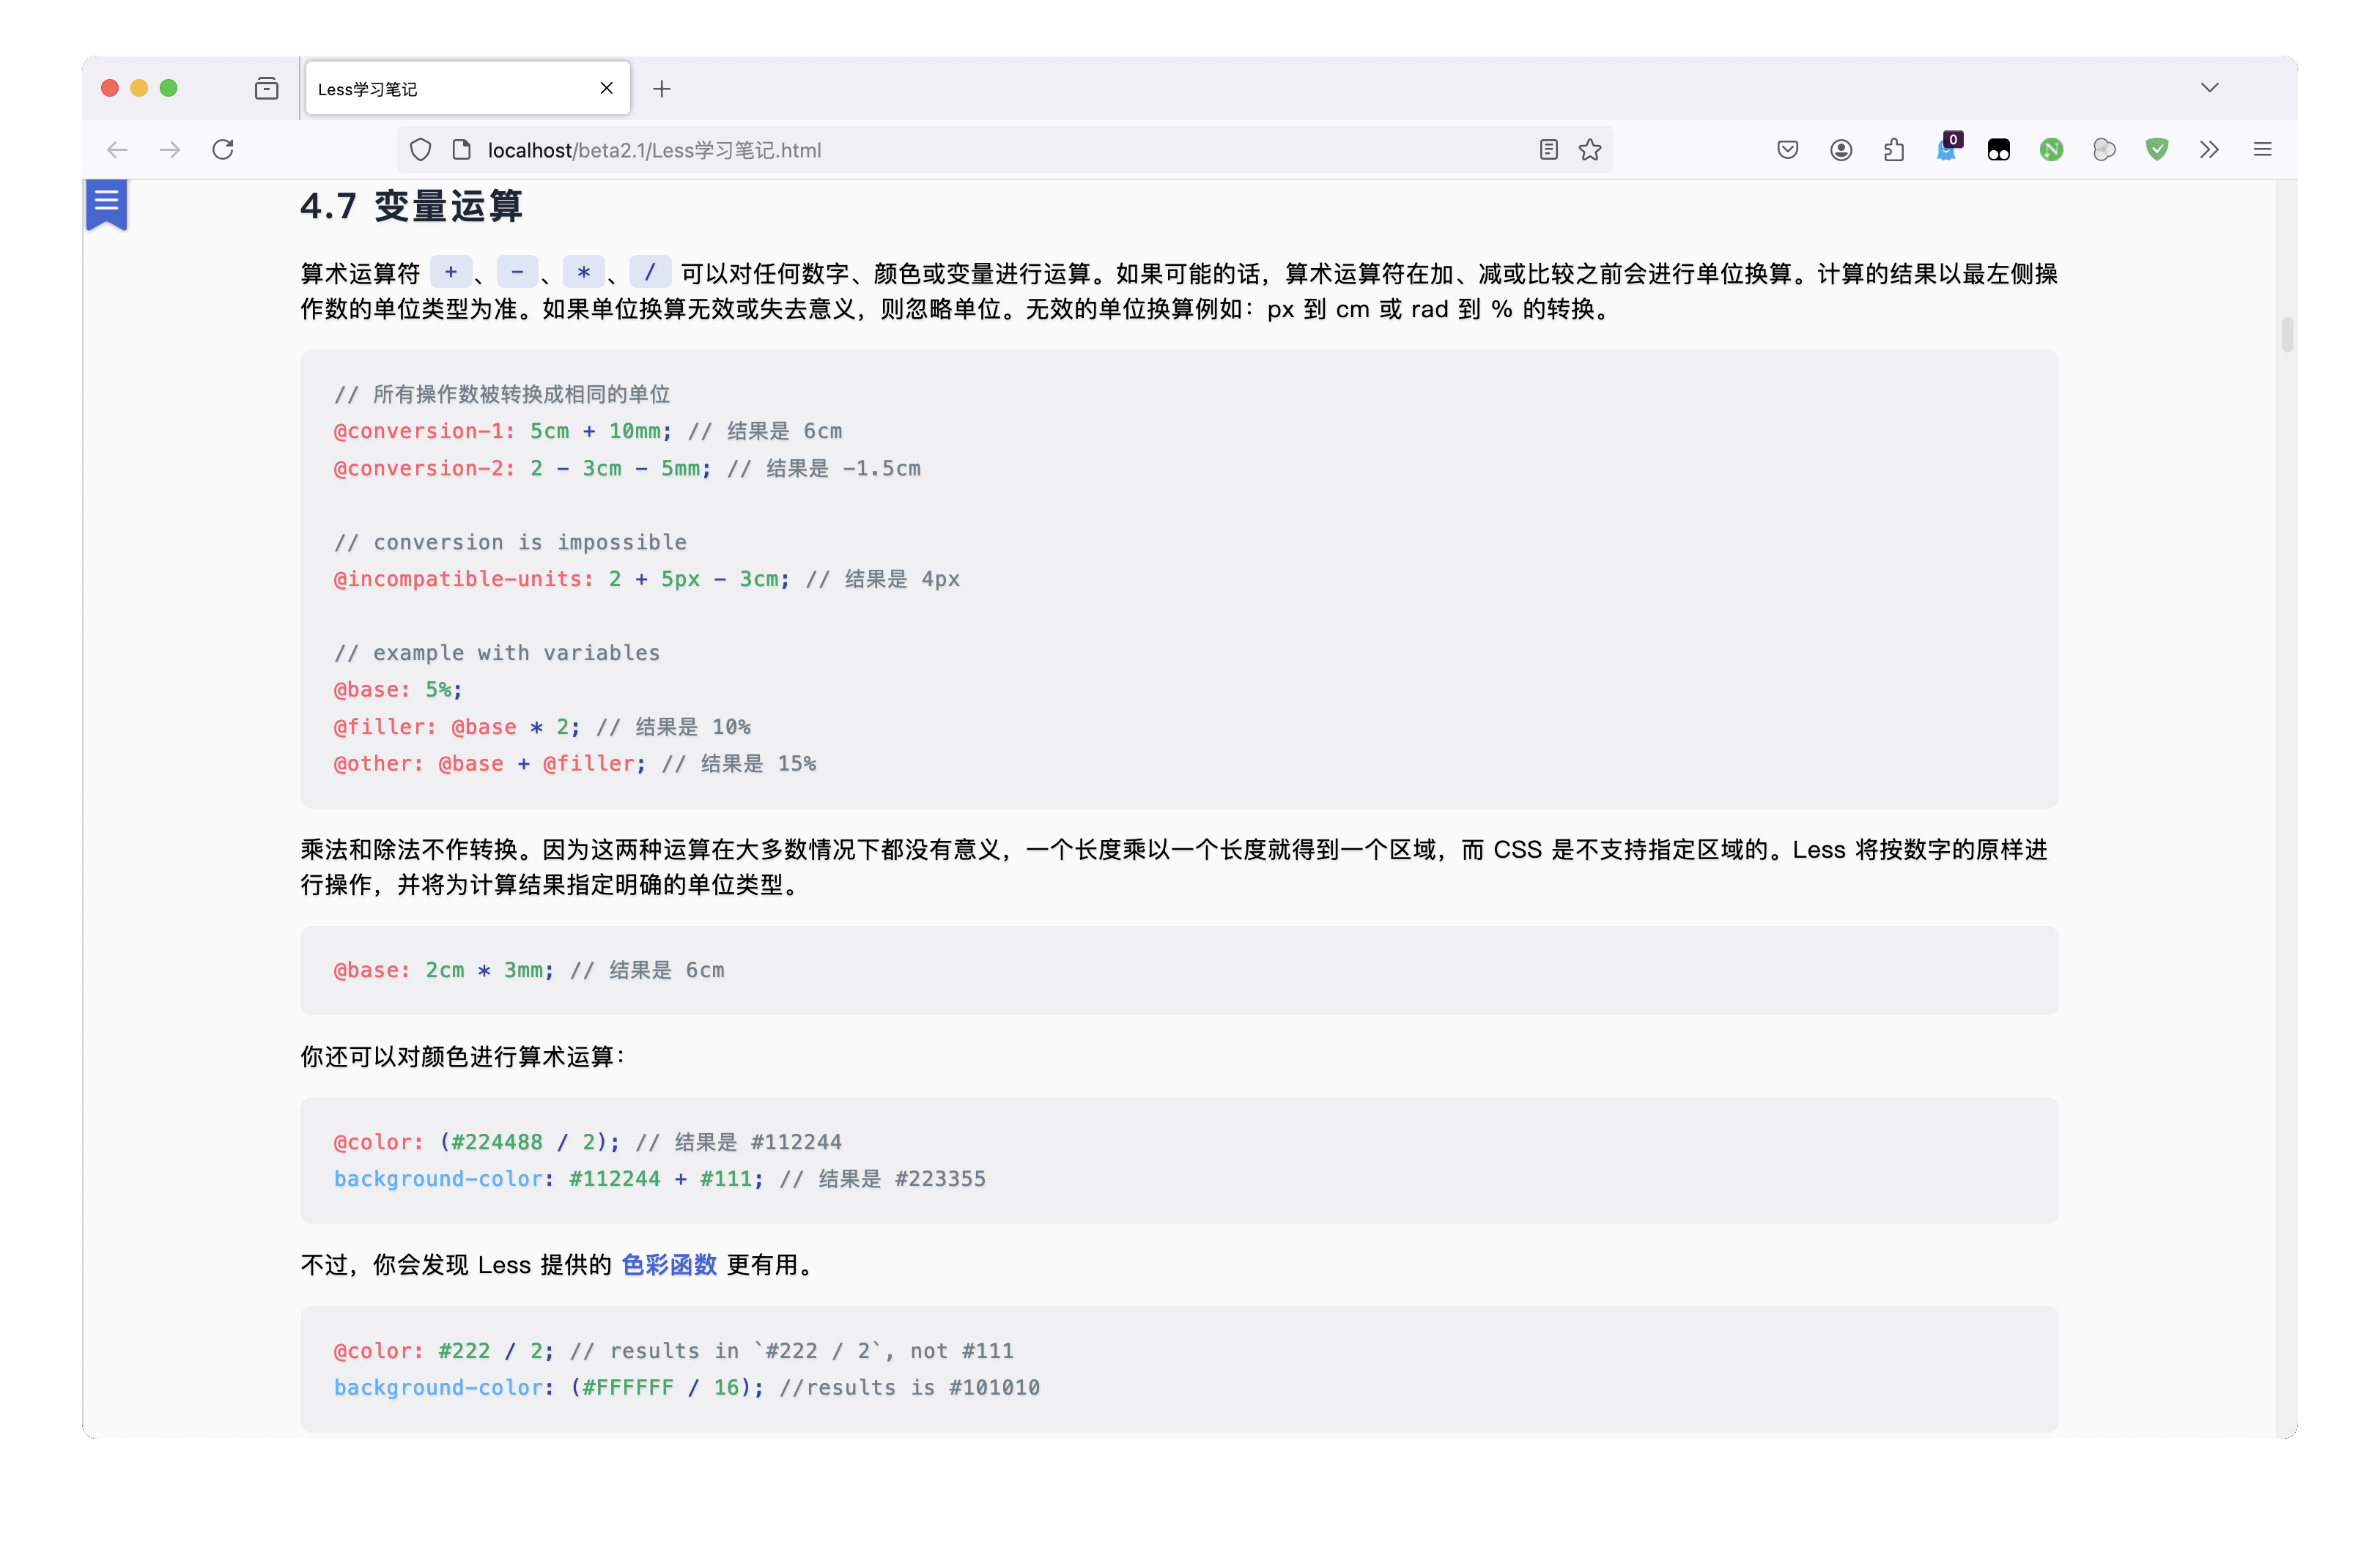This screenshot has width=2380, height=1547.
Task: Open the Tampermonkey extension icon
Action: coord(1999,150)
